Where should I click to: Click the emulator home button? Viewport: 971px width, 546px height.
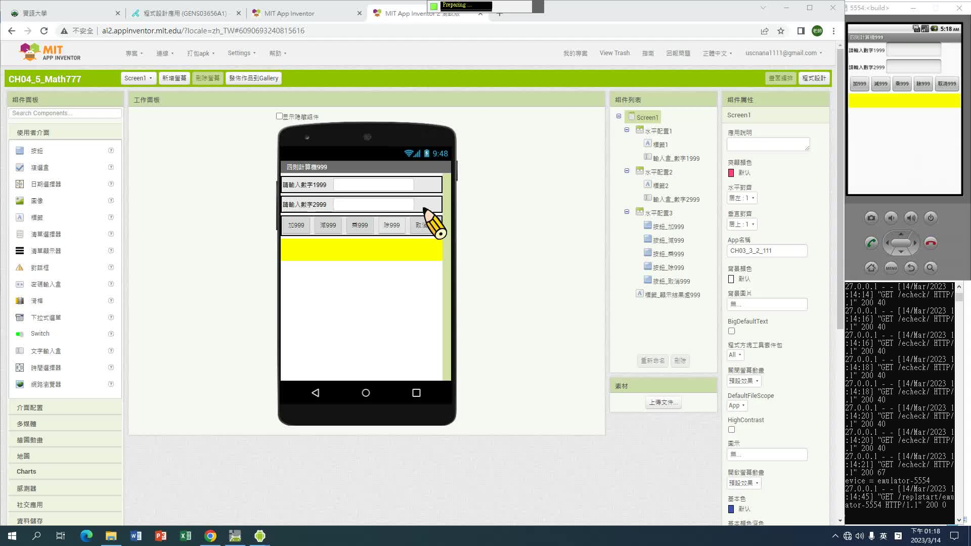tap(871, 268)
